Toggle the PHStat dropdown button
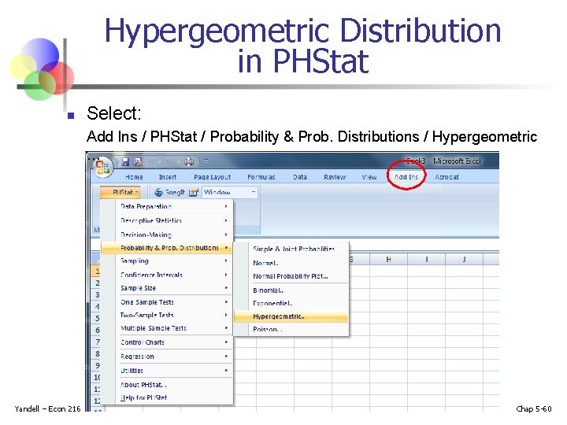The image size is (567, 425). pos(120,192)
